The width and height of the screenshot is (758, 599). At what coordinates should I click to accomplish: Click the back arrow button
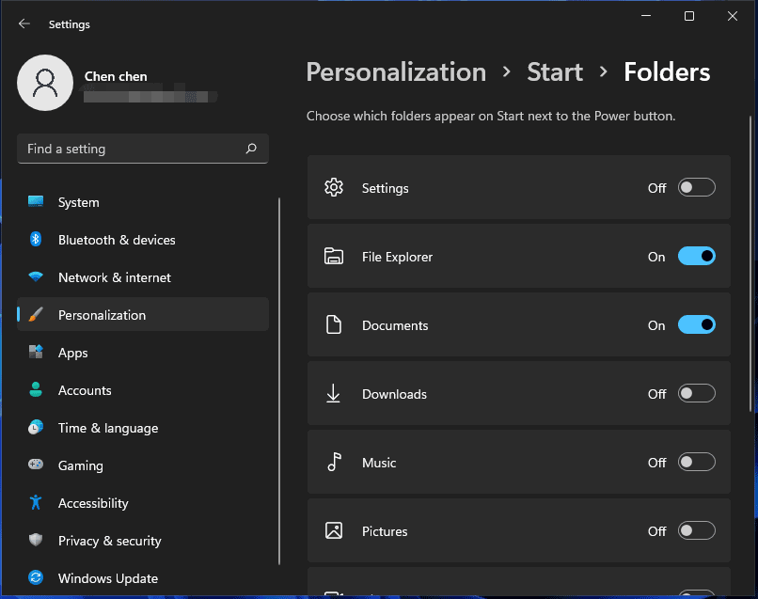(x=24, y=24)
